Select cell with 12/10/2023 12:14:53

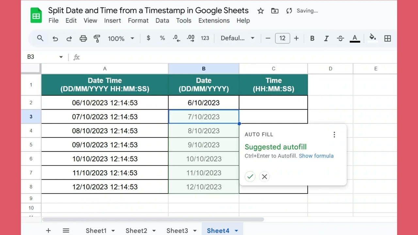click(105, 187)
